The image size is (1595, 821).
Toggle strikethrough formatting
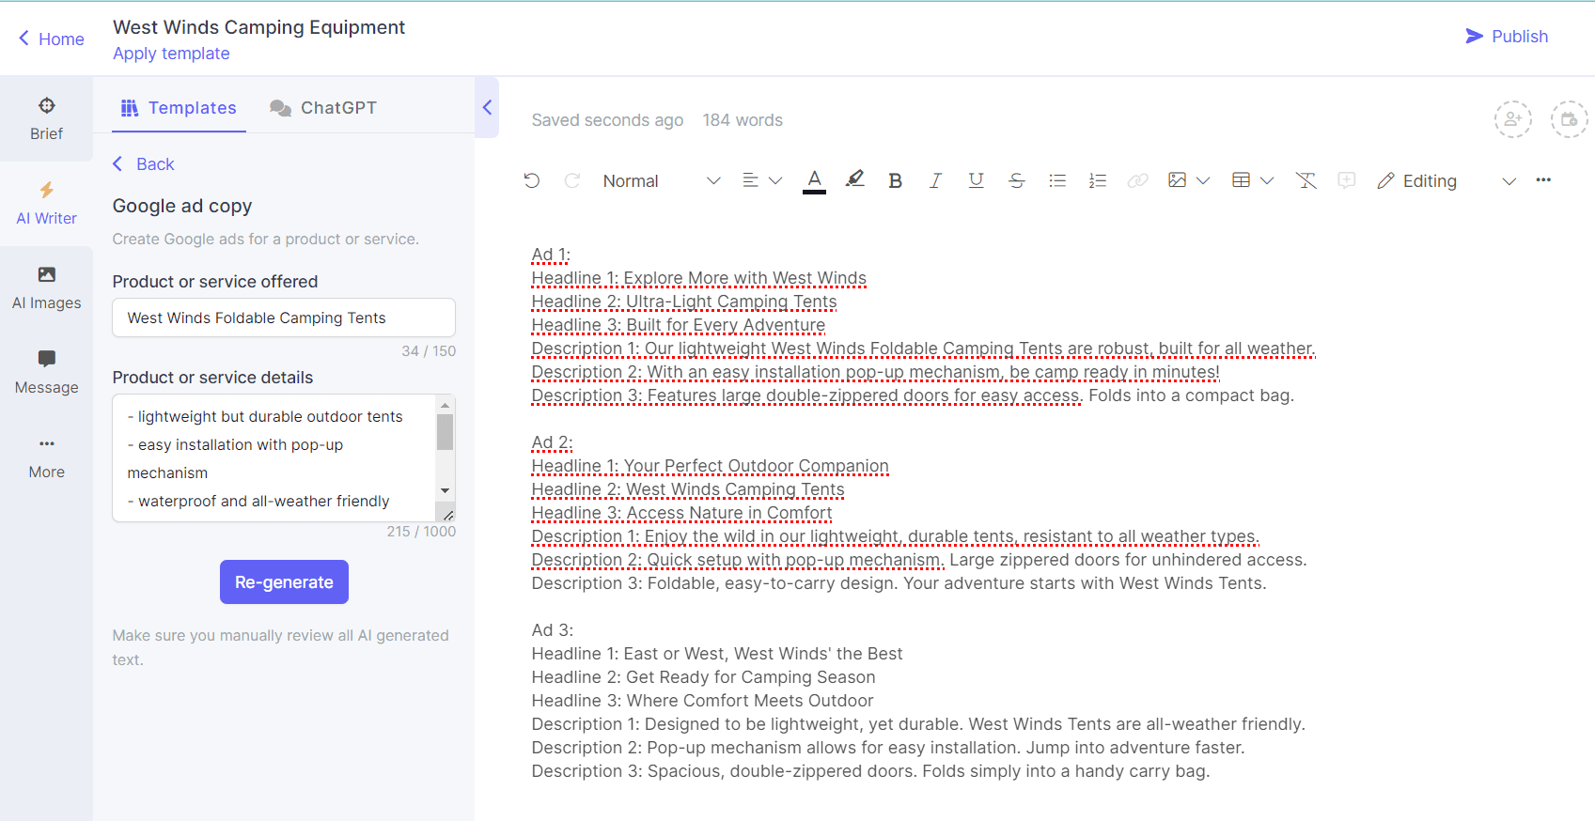[1016, 180]
